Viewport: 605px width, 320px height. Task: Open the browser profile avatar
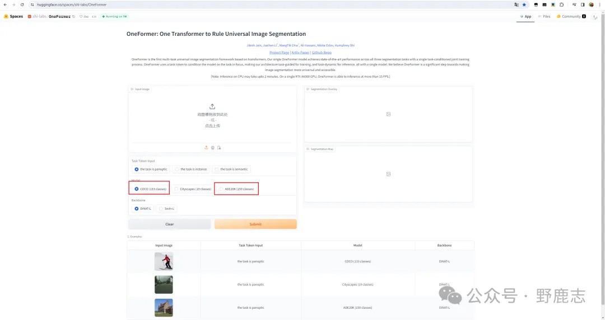tap(591, 4)
